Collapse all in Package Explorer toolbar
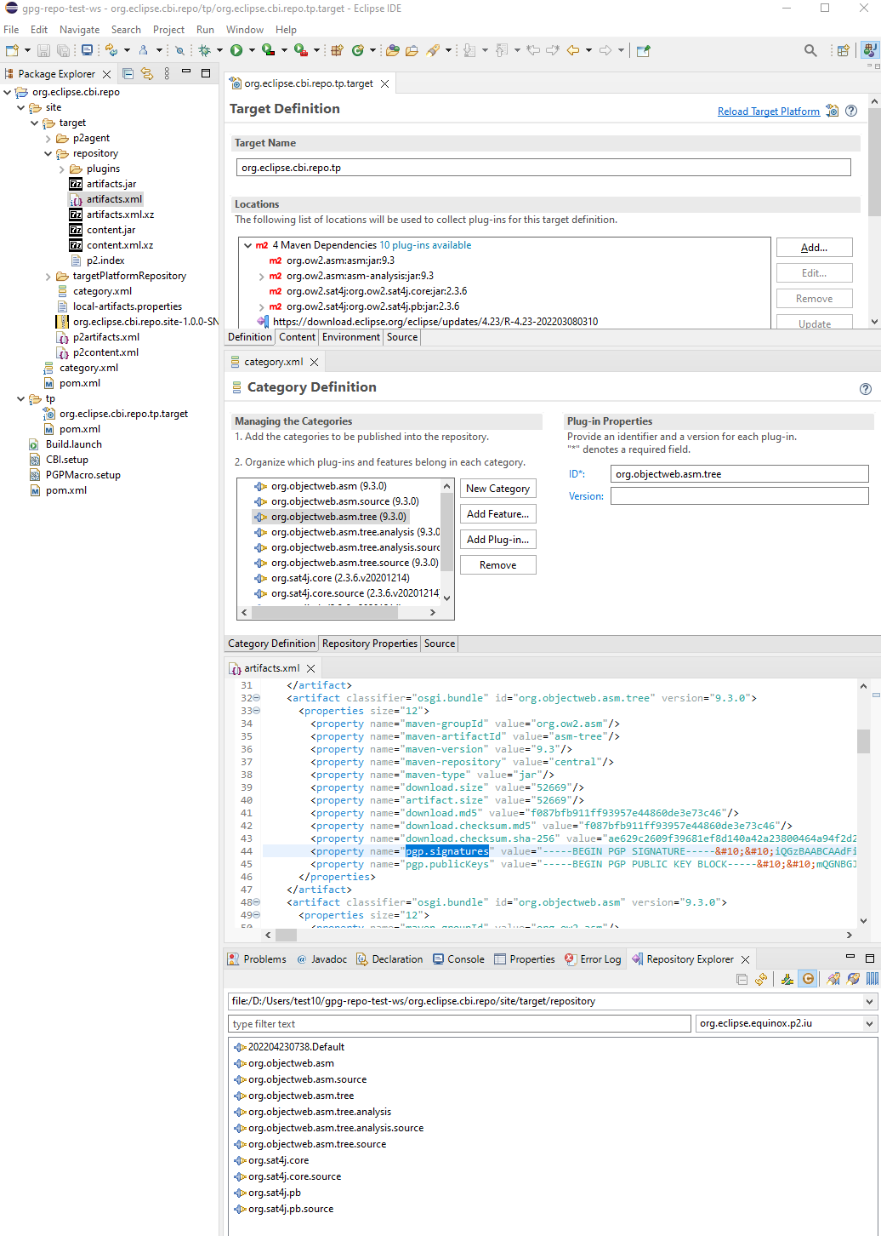Screen dimensions: 881x1236 (128, 73)
